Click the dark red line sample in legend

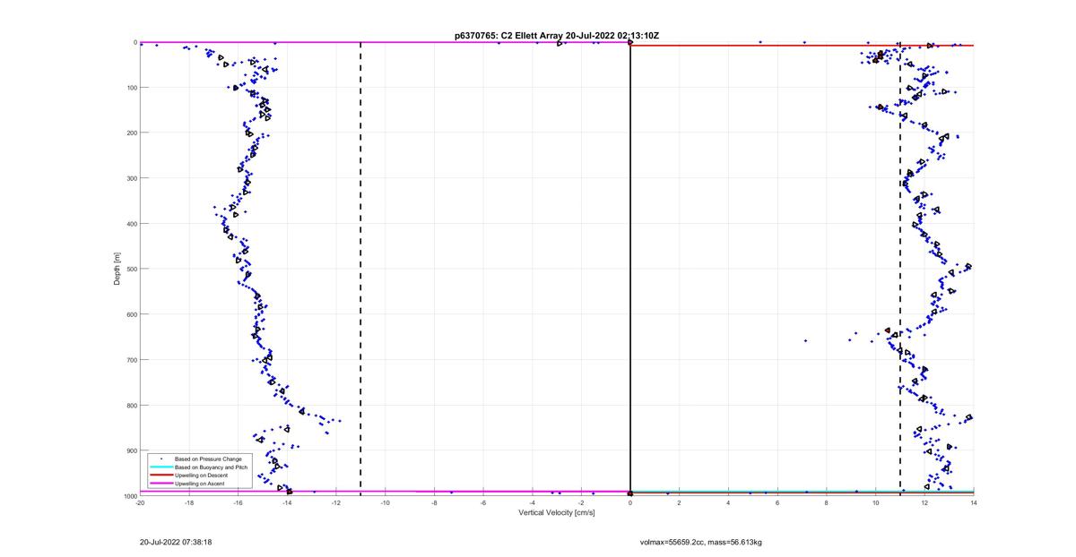(161, 475)
